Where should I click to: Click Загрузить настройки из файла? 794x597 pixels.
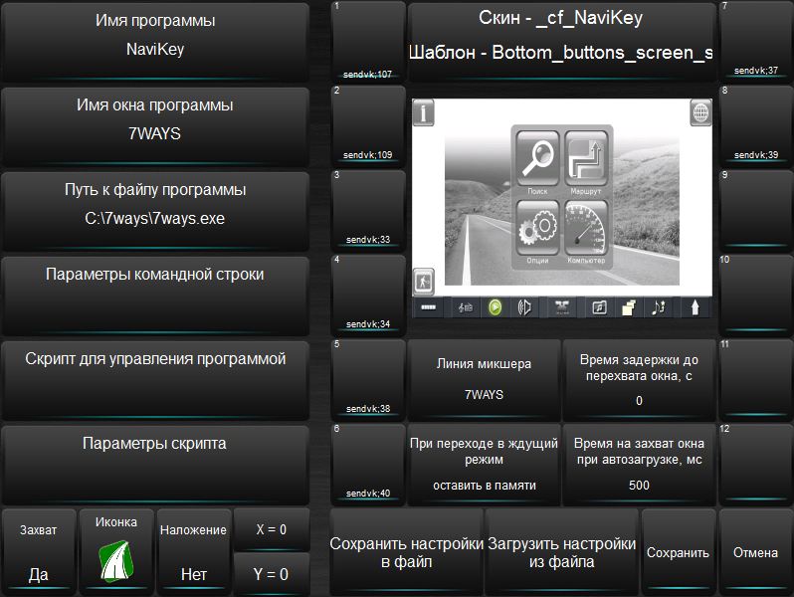[561, 552]
